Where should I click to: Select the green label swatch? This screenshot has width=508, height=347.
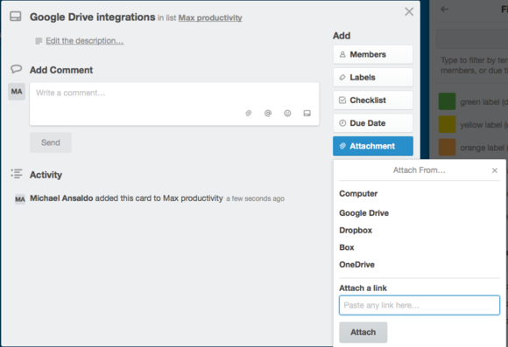click(447, 101)
